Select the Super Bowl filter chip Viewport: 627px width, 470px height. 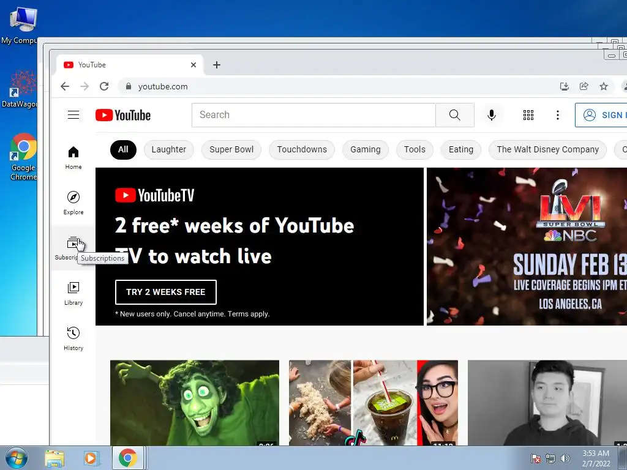[x=231, y=150]
